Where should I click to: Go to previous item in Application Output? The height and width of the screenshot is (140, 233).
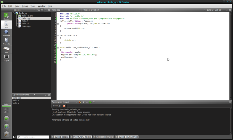[x=84, y=102]
